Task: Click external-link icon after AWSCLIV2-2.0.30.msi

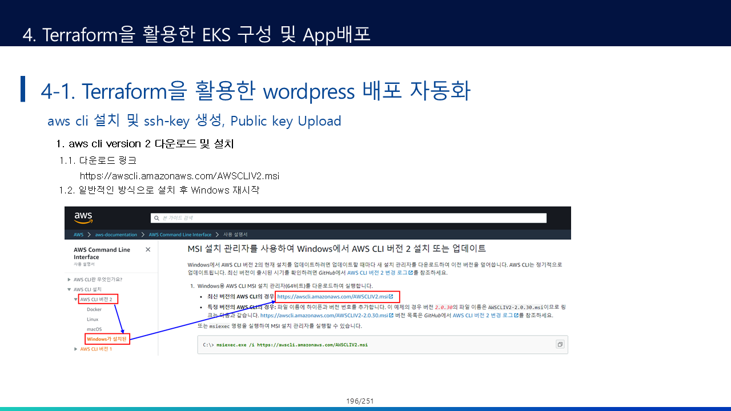Action: click(391, 315)
